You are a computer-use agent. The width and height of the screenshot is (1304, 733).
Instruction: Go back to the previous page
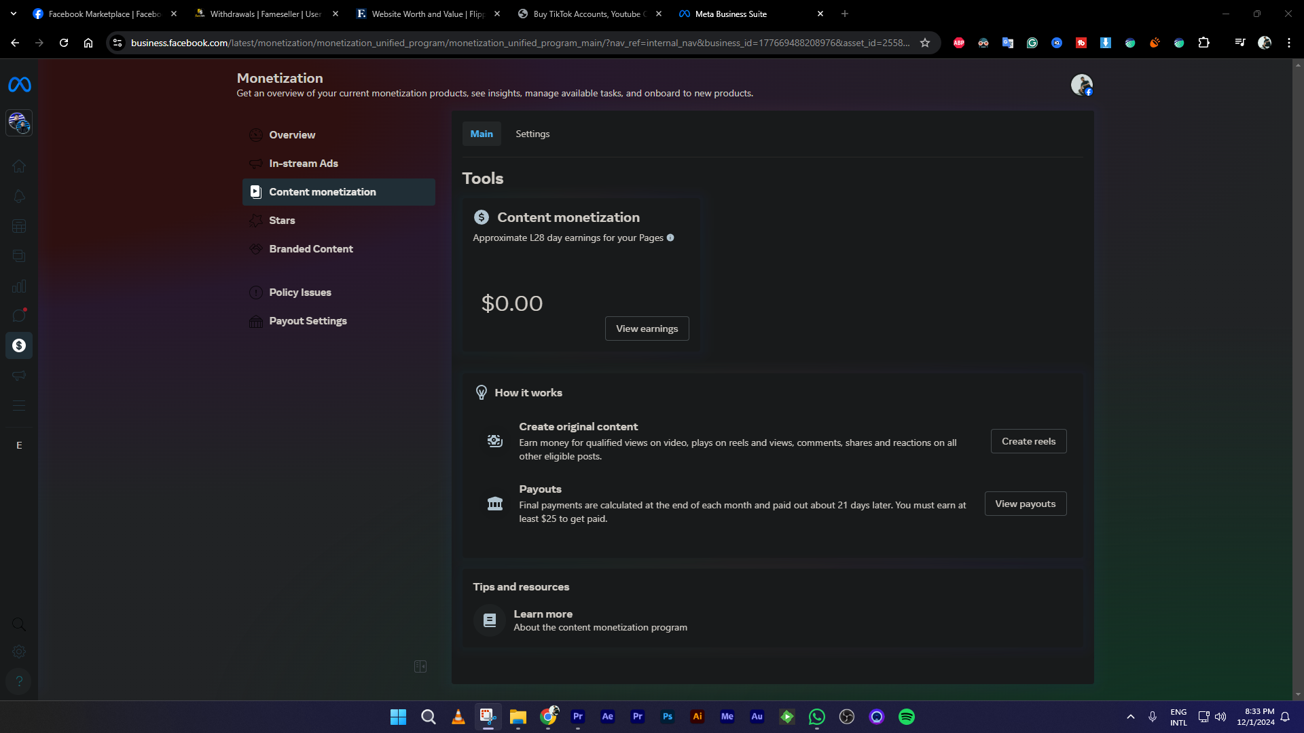15,43
